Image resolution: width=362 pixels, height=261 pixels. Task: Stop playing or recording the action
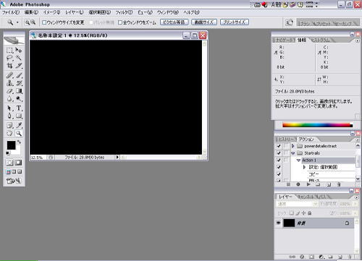pos(288,184)
